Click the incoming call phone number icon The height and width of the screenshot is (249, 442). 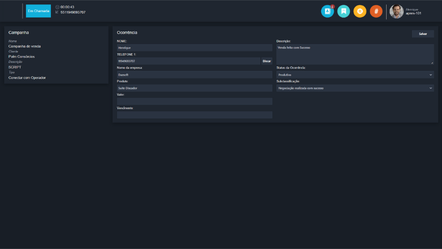click(x=57, y=12)
